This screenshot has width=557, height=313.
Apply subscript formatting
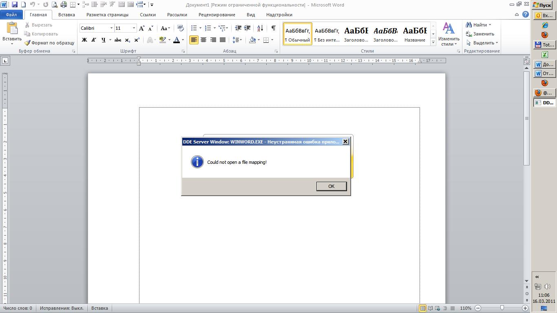[128, 40]
